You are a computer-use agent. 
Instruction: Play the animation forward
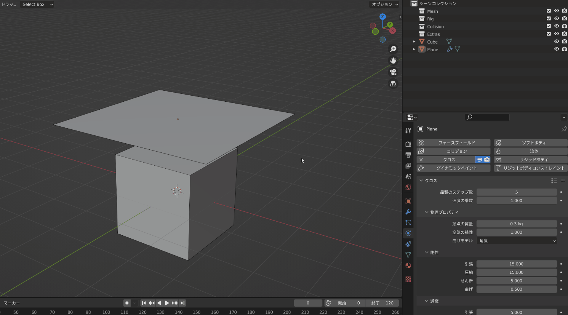(x=167, y=303)
